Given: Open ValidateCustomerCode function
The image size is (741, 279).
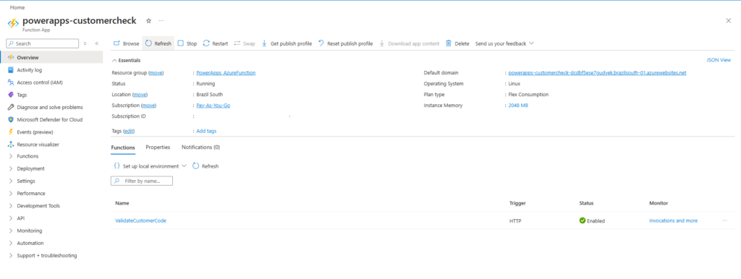Looking at the screenshot, I should pyautogui.click(x=141, y=220).
